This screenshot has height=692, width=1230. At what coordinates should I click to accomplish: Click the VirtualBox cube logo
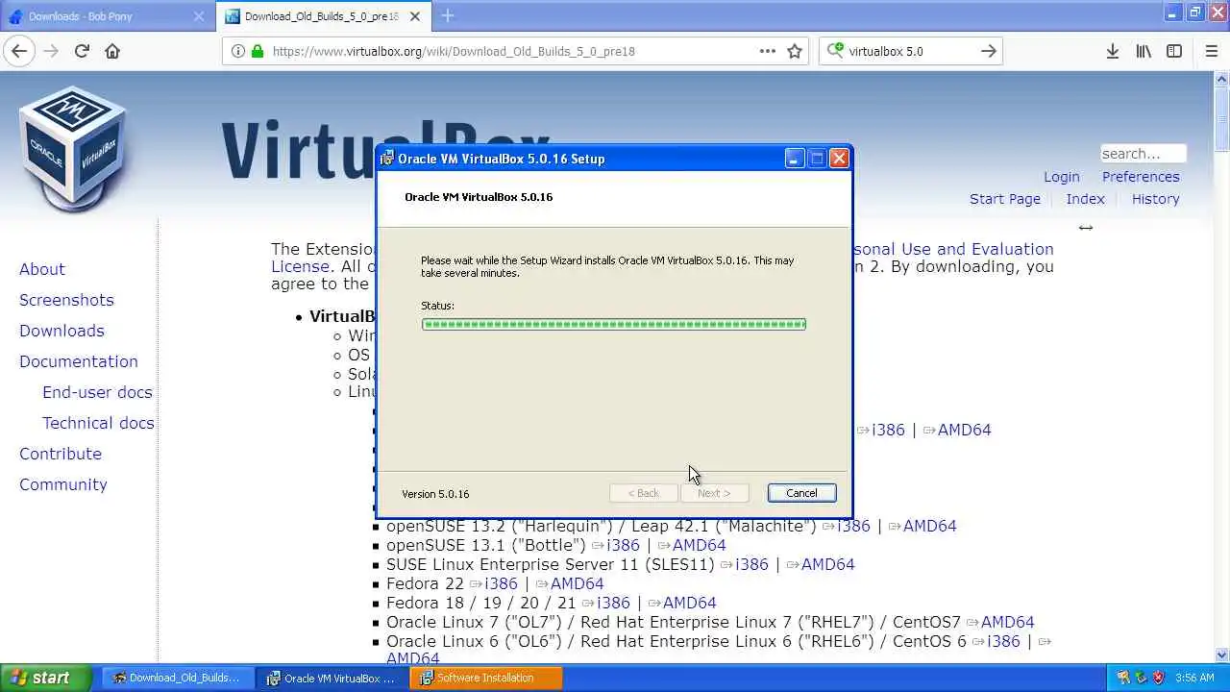click(x=73, y=148)
